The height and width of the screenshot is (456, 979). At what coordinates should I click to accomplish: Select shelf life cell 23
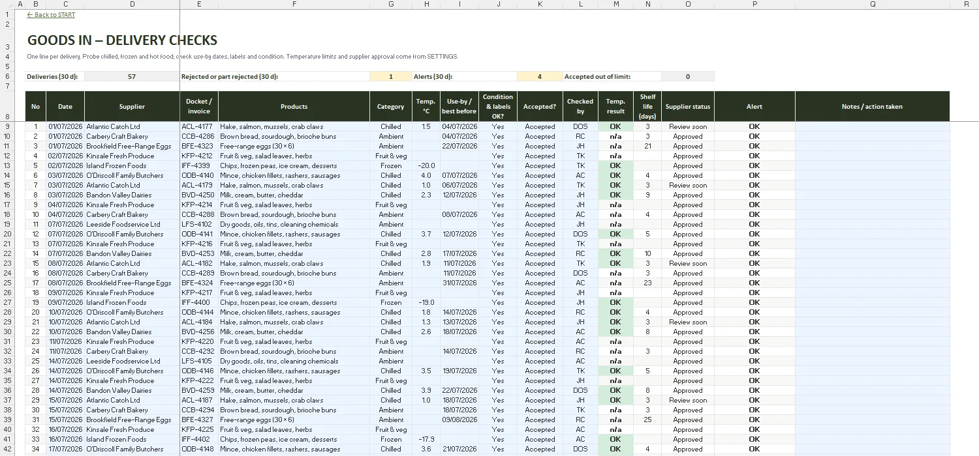(x=647, y=283)
